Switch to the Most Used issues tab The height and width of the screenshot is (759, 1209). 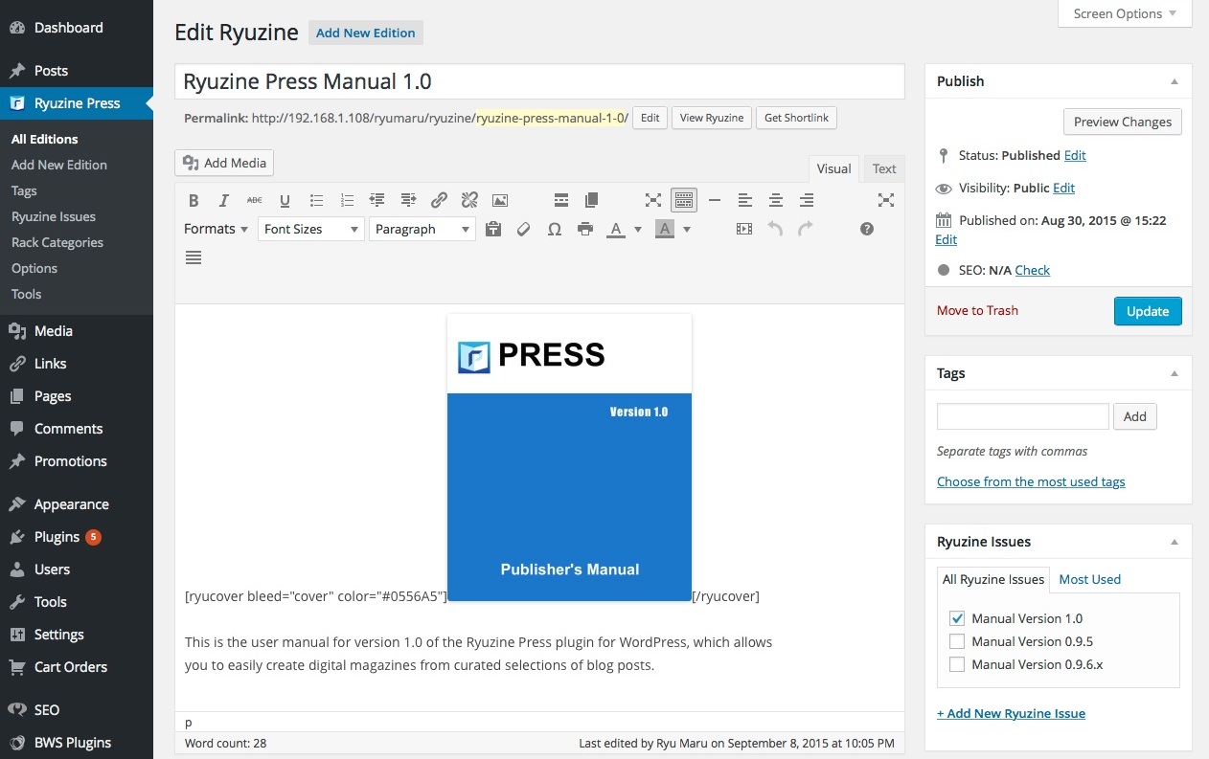click(x=1089, y=579)
